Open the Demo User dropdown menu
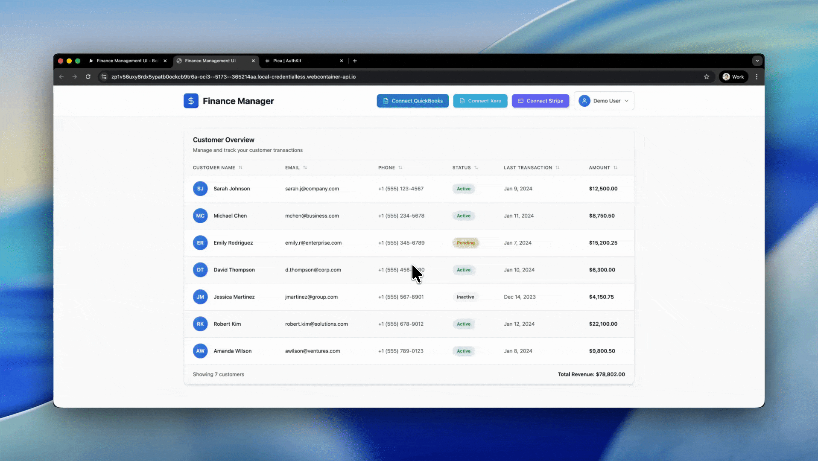The height and width of the screenshot is (461, 818). click(604, 101)
